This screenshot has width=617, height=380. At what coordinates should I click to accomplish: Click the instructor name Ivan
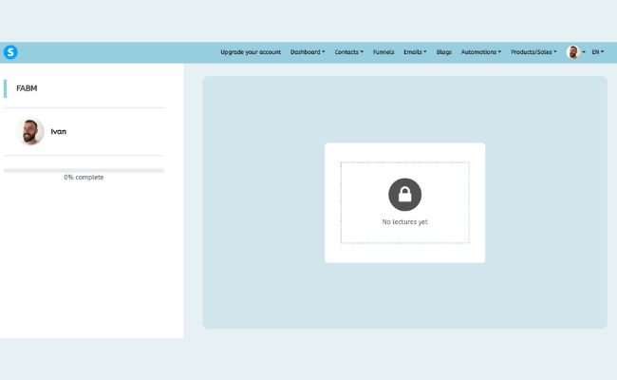pyautogui.click(x=59, y=131)
